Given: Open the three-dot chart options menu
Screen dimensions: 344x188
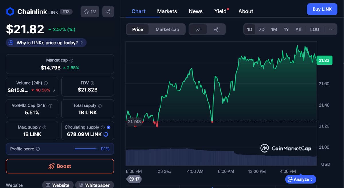Looking at the screenshot, I should (x=331, y=29).
